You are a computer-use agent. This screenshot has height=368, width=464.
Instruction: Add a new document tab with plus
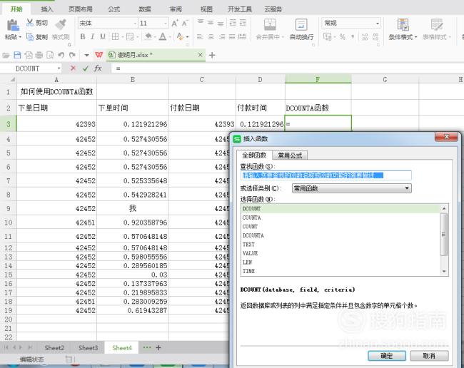212,55
